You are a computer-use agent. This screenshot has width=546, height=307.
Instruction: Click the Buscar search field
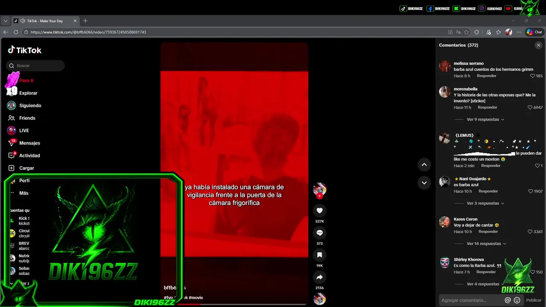click(x=35, y=66)
